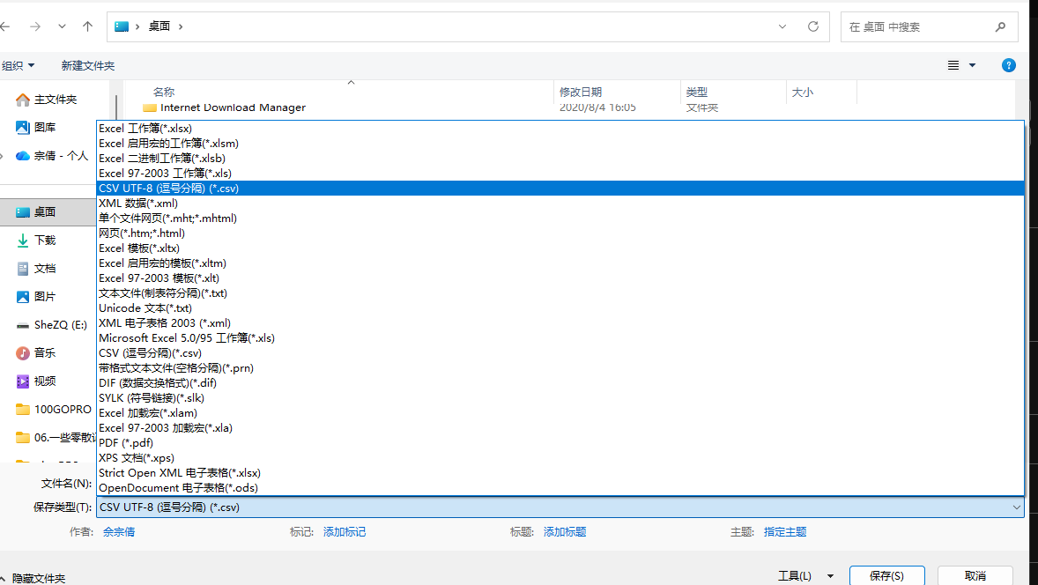Open 音乐 folder in sidebar
The image size is (1038, 585).
[x=36, y=352]
